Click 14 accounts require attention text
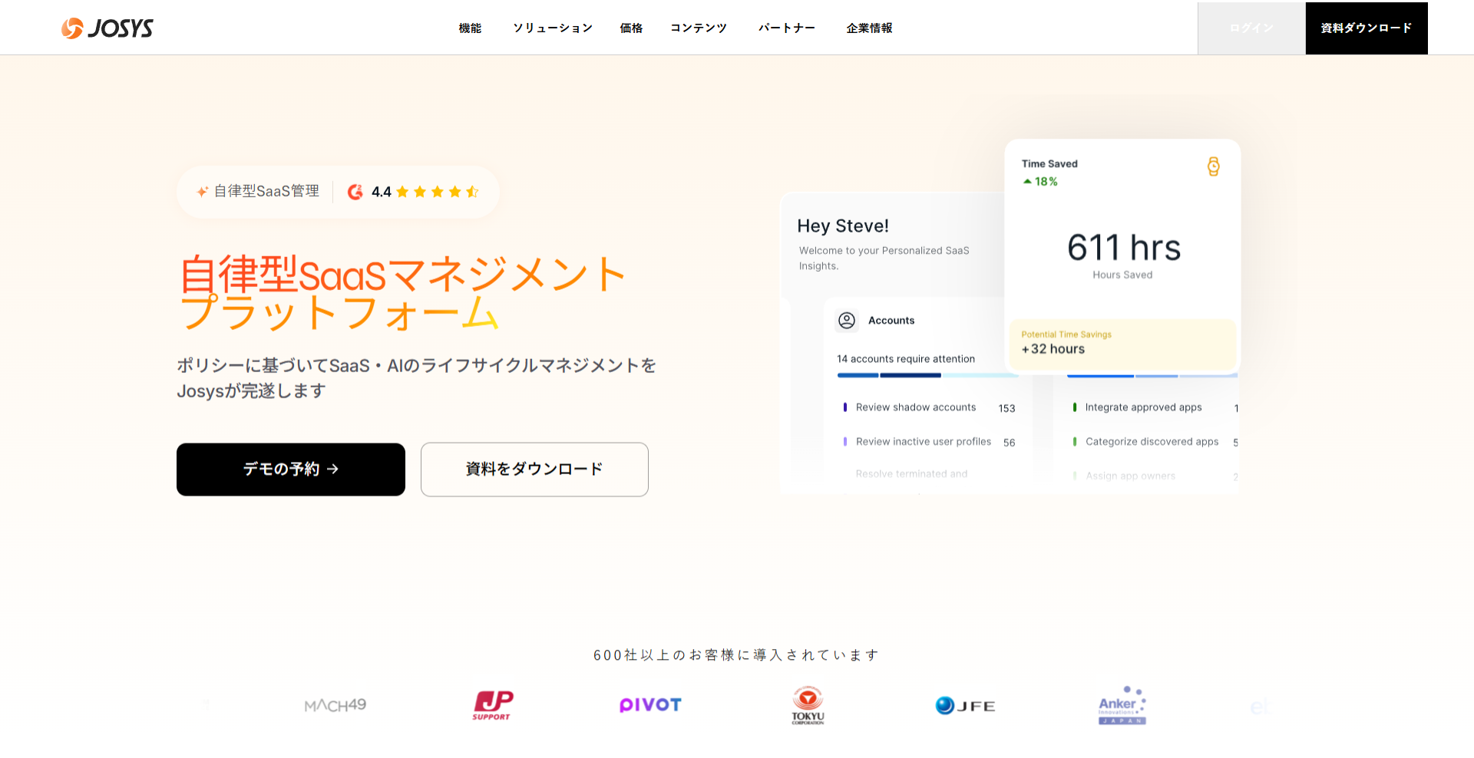The height and width of the screenshot is (758, 1474). point(906,359)
